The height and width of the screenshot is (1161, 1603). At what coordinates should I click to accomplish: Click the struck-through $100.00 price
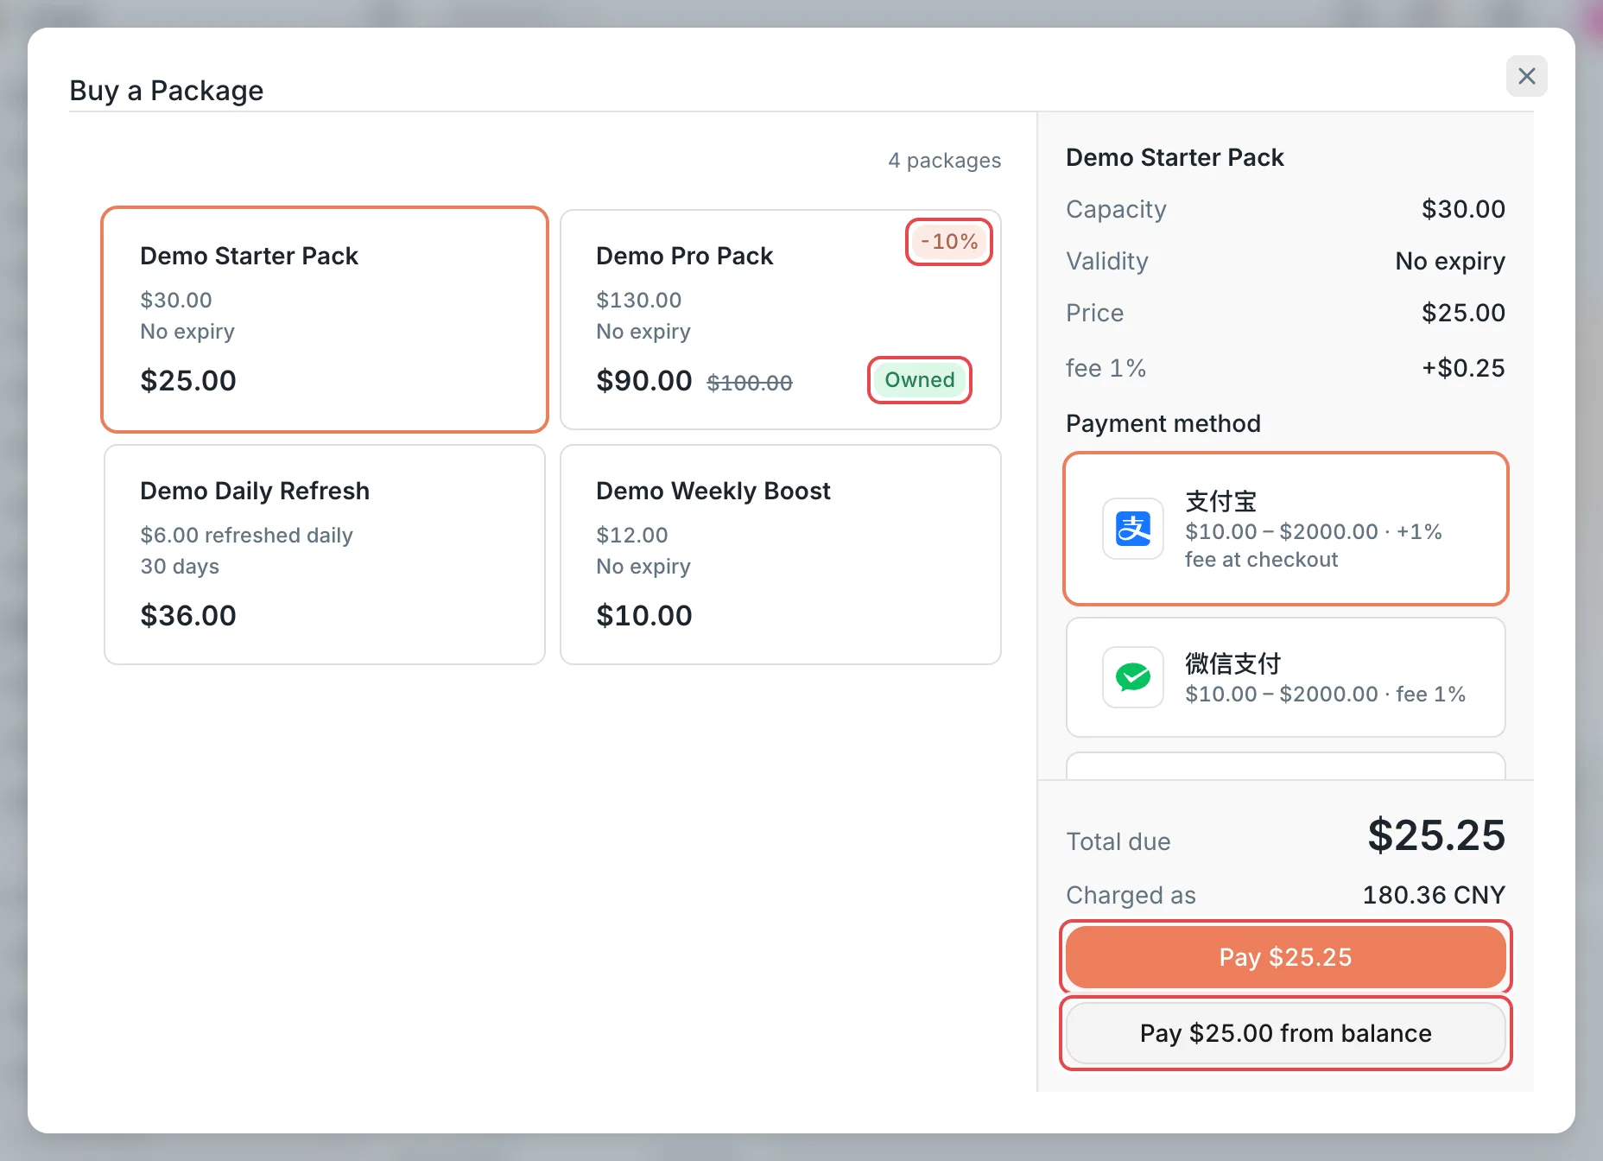[750, 383]
